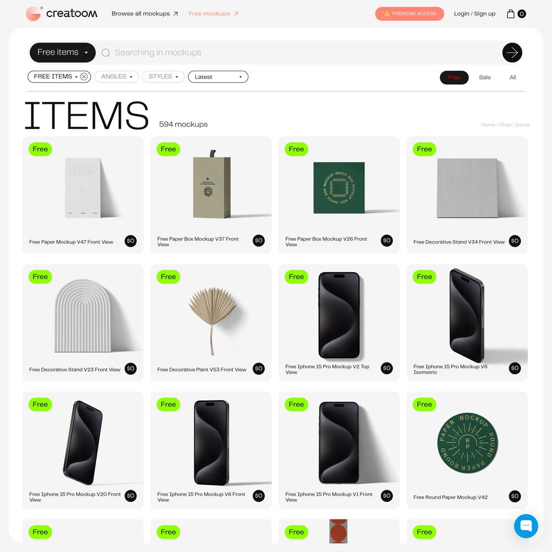Open the ANGLES filter dropdown

[x=116, y=77]
